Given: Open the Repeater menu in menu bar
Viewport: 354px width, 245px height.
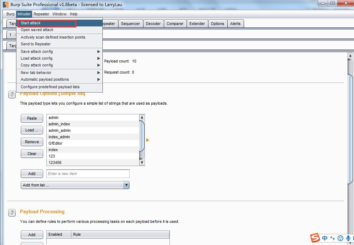Looking at the screenshot, I should tap(41, 14).
